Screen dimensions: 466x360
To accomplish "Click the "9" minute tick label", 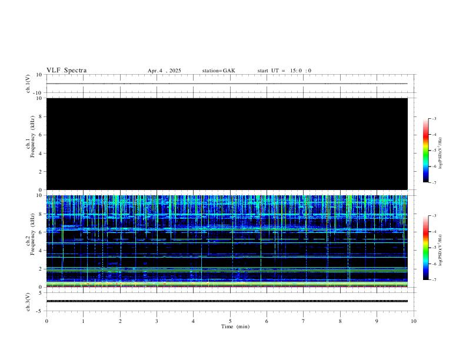I will point(377,321).
